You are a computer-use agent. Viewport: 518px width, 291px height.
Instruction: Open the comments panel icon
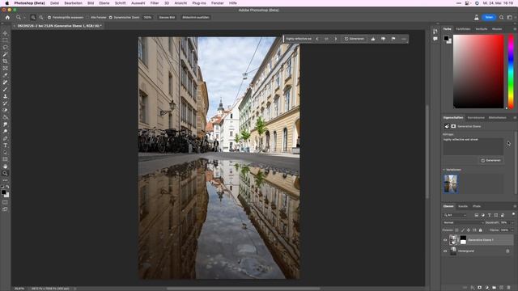click(x=435, y=39)
